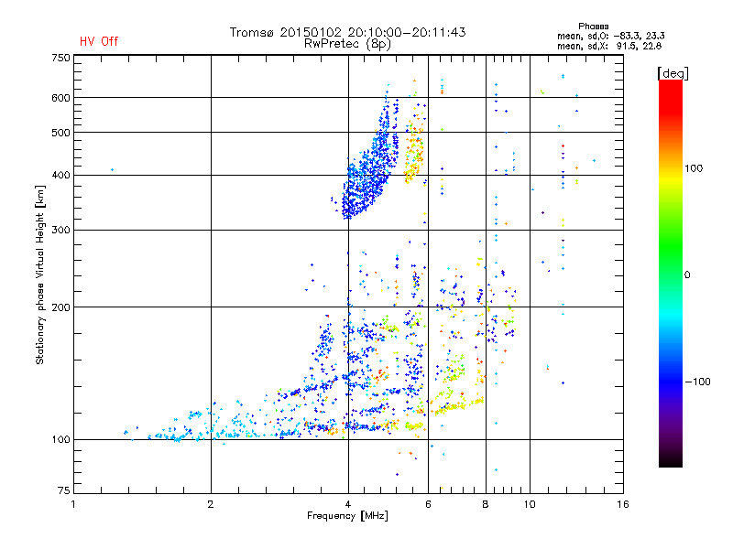The image size is (733, 549).
Task: Click the x-axis '16' tick label
Action: (623, 504)
